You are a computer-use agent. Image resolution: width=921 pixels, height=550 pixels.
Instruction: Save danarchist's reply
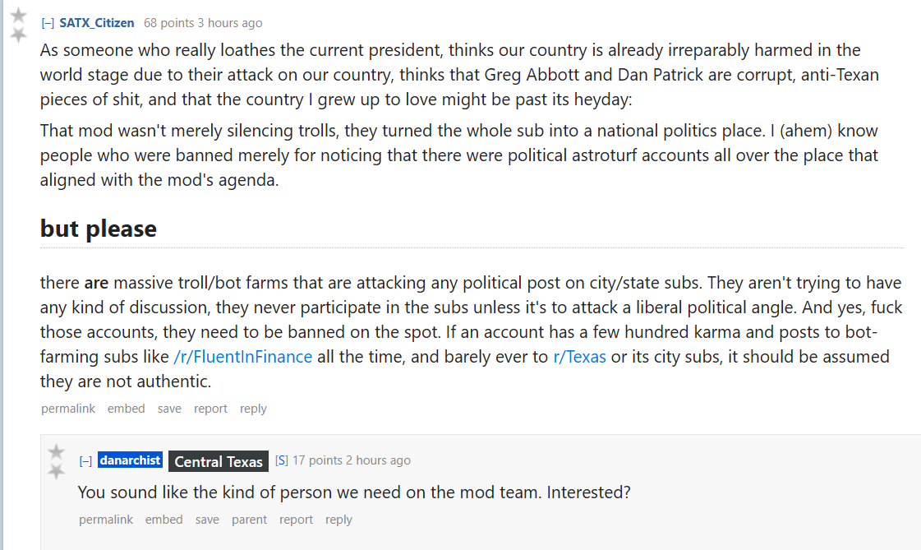coord(207,520)
